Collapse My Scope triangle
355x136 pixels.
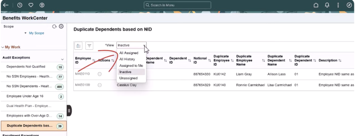tap(25, 33)
